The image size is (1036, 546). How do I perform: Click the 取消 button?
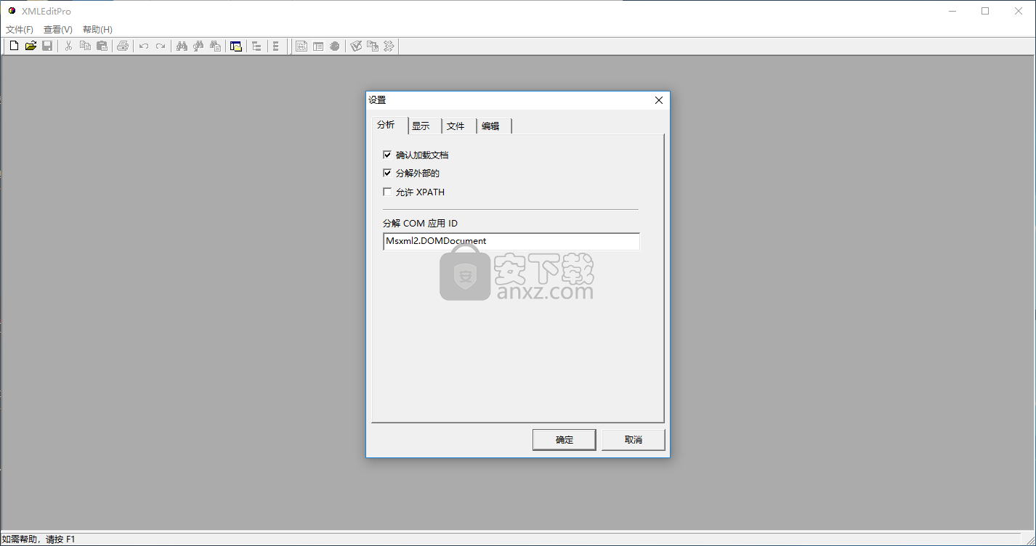pyautogui.click(x=634, y=440)
